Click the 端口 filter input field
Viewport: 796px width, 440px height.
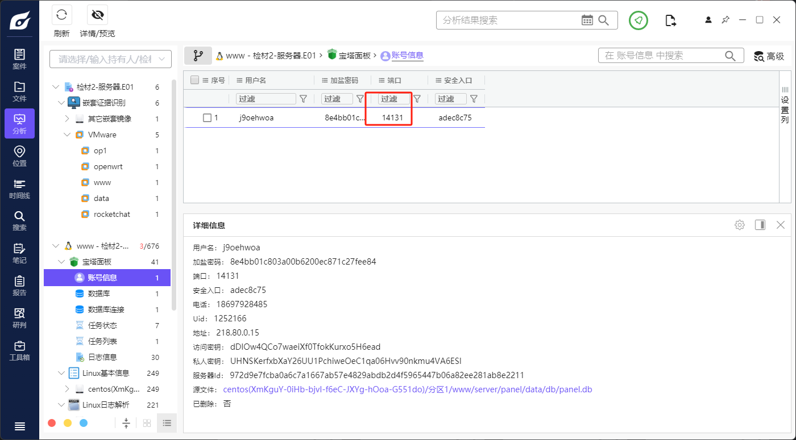[x=393, y=99]
